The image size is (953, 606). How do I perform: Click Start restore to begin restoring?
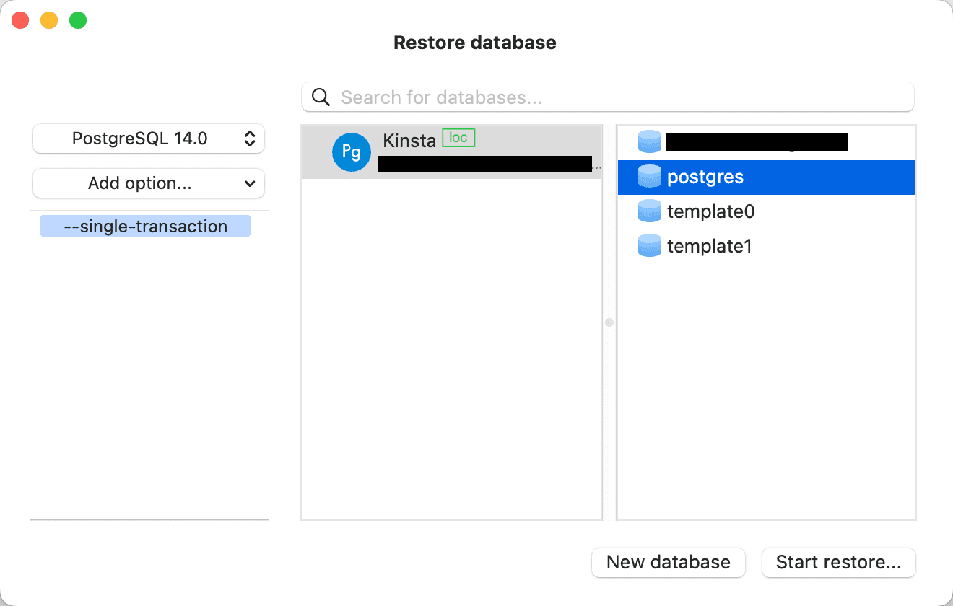[x=838, y=562]
